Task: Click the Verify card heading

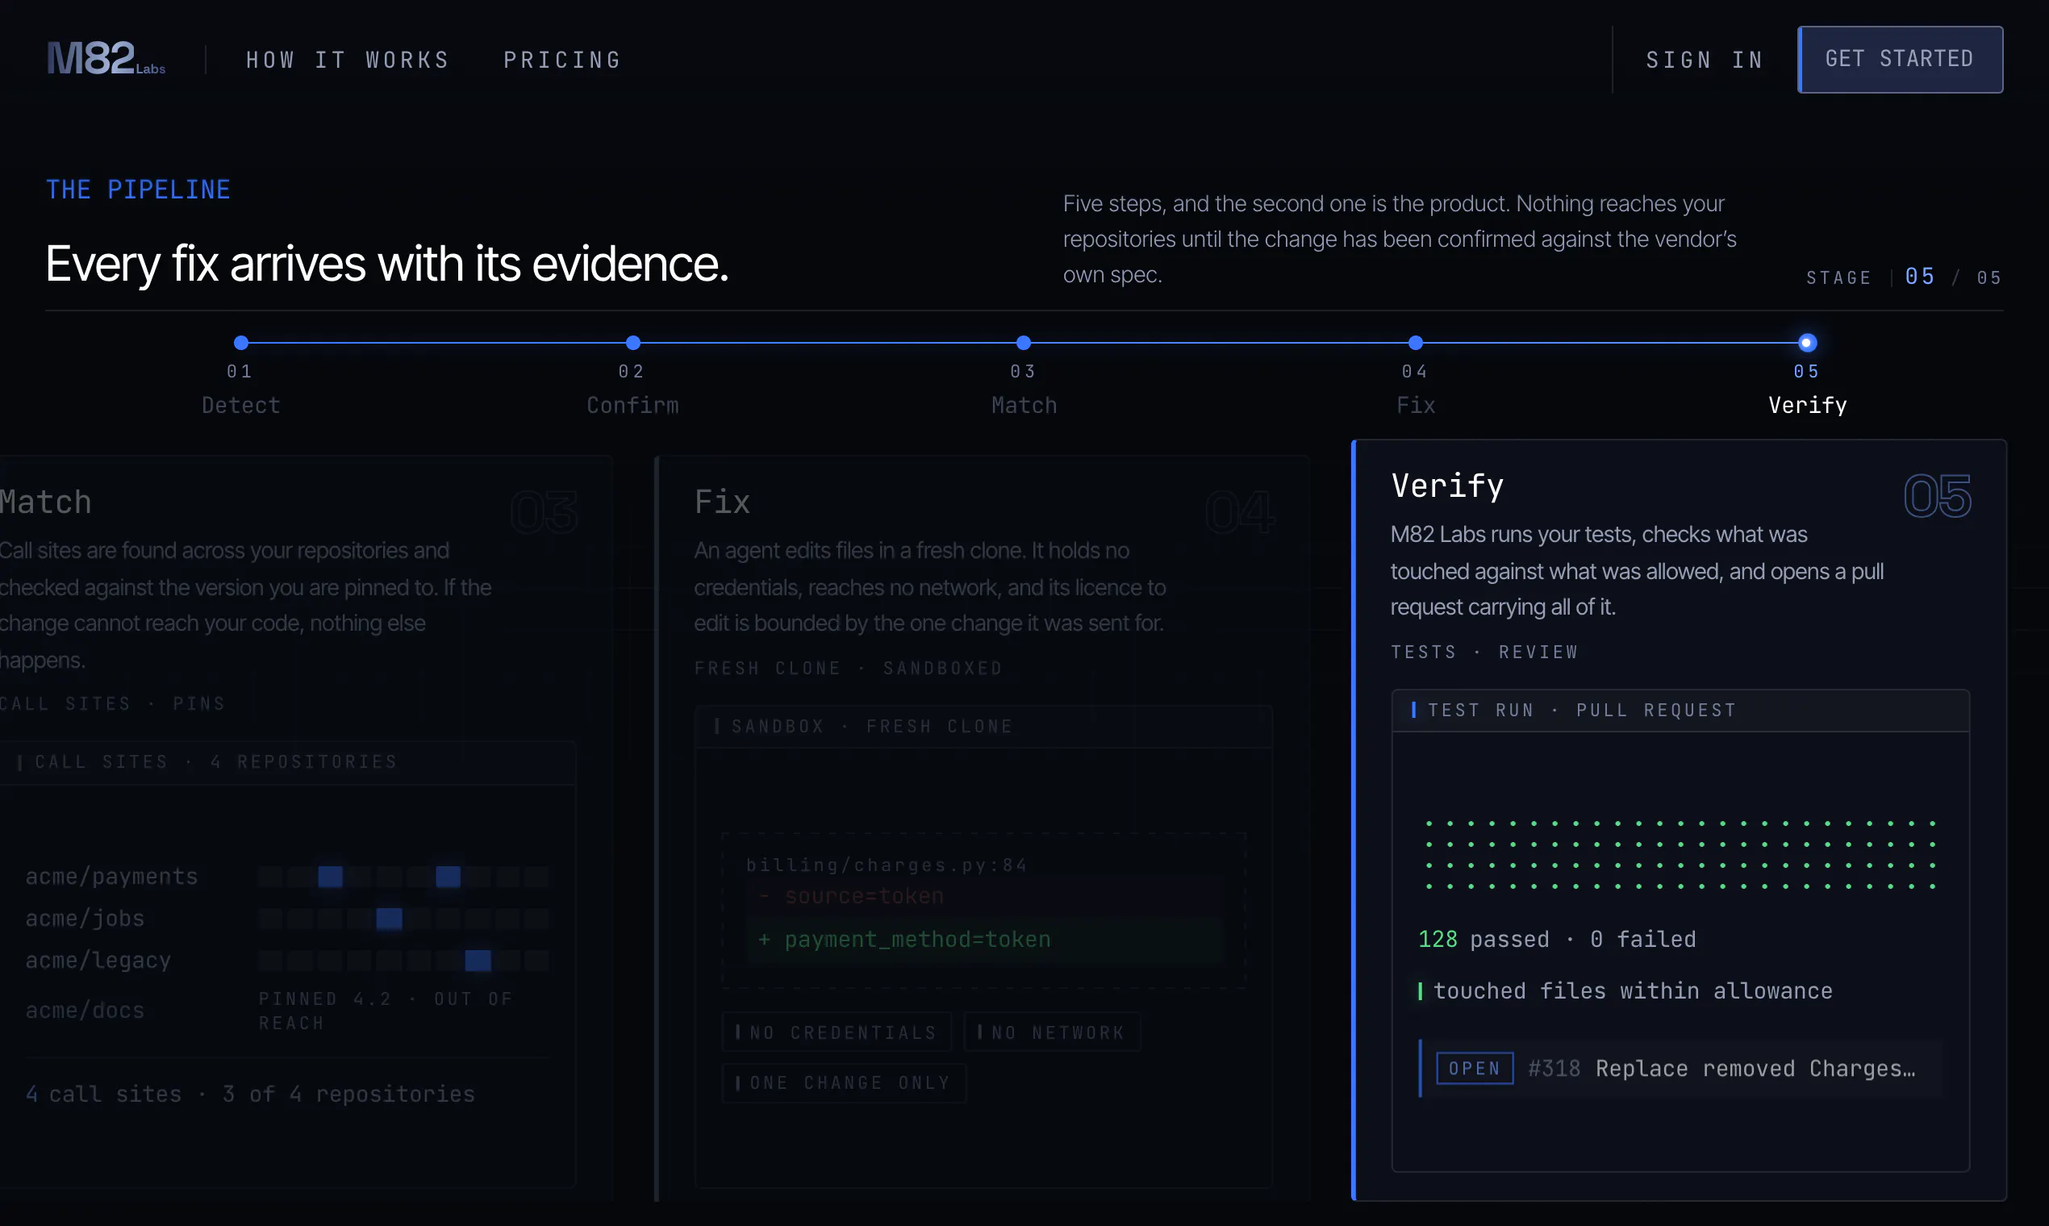Action: 1447,486
